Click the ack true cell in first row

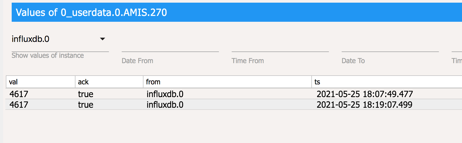[x=86, y=94]
